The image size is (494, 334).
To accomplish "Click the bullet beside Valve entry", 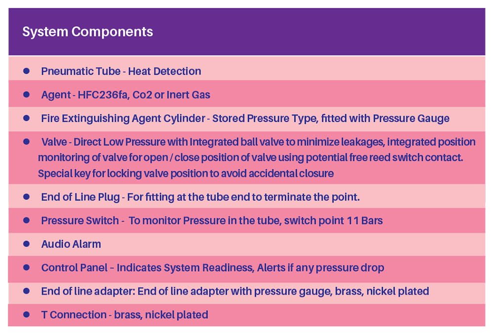I will coord(27,142).
